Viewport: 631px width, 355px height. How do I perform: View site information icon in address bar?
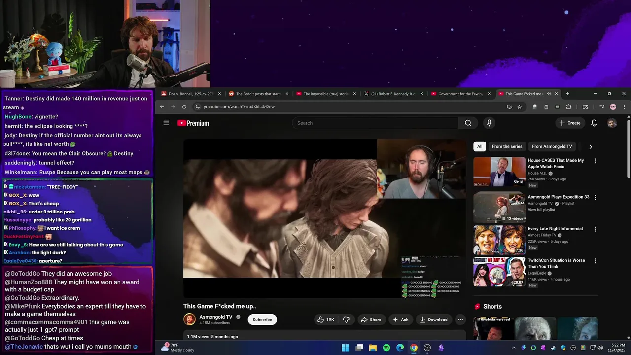(197, 107)
